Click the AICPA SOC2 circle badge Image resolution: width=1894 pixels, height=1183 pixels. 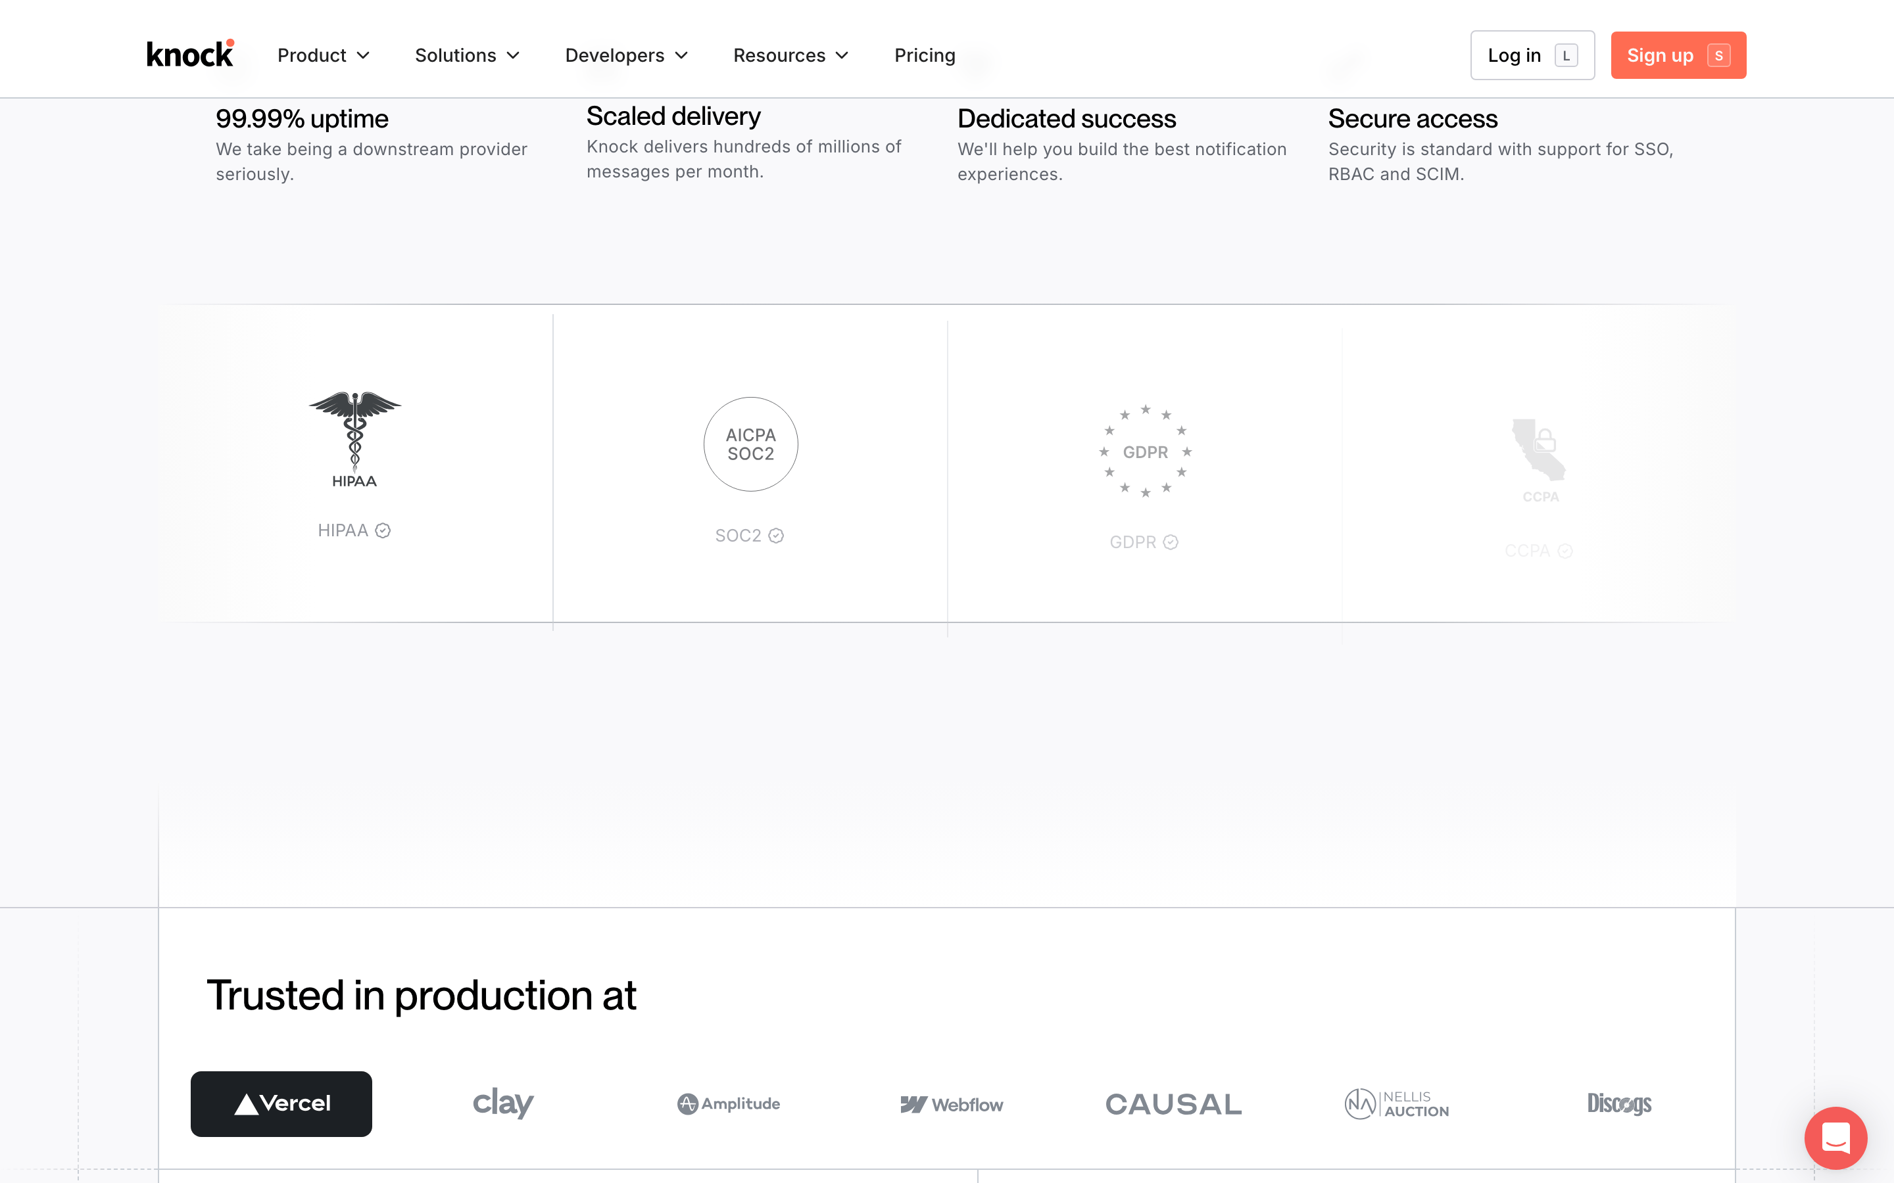pyautogui.click(x=750, y=444)
